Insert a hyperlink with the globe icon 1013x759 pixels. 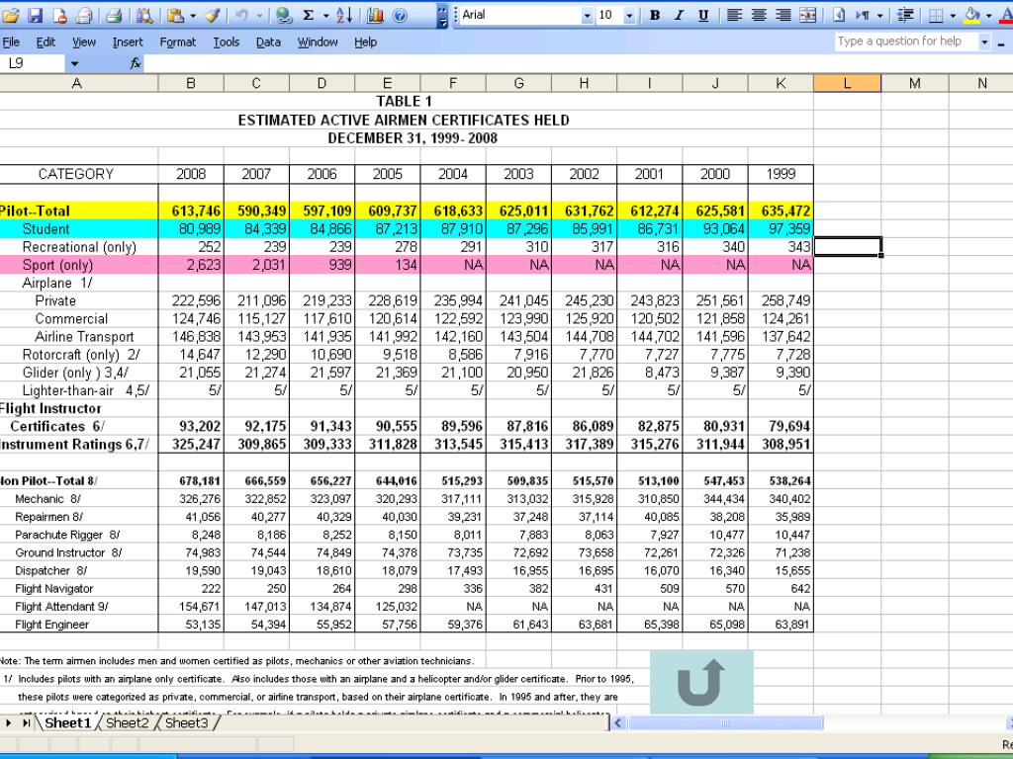coord(283,15)
